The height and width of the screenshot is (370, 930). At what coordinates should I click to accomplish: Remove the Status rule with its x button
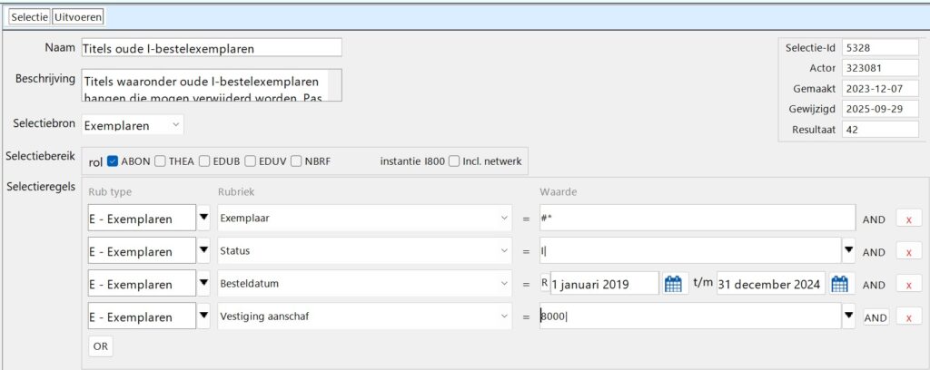pos(908,251)
